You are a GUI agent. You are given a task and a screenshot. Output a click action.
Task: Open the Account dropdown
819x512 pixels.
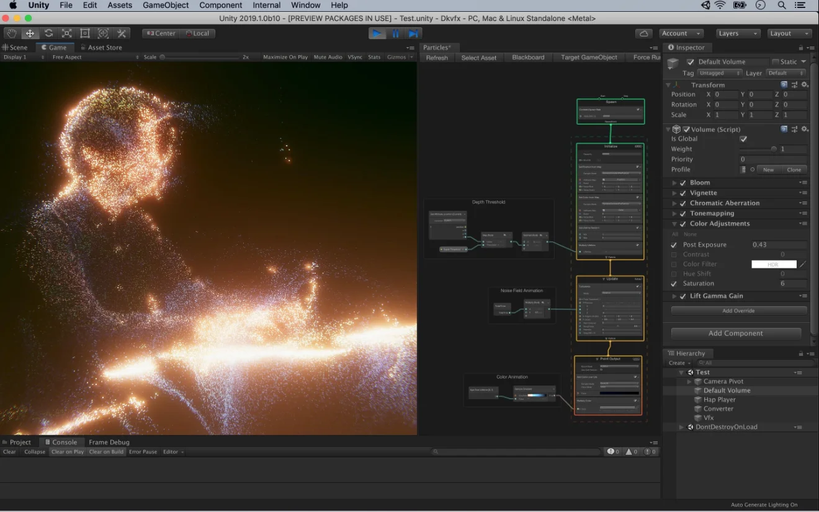(x=681, y=33)
